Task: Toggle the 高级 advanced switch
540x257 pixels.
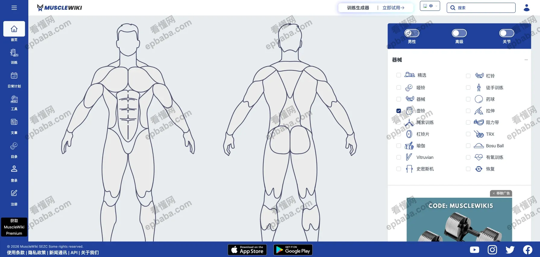Action: (459, 33)
